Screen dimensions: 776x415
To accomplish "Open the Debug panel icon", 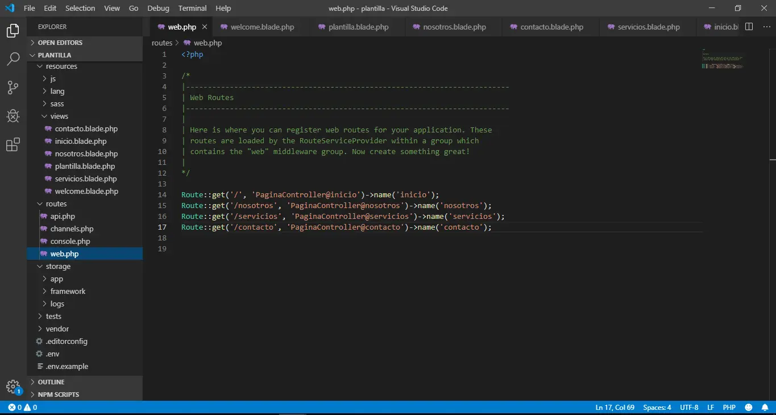I will pyautogui.click(x=13, y=116).
